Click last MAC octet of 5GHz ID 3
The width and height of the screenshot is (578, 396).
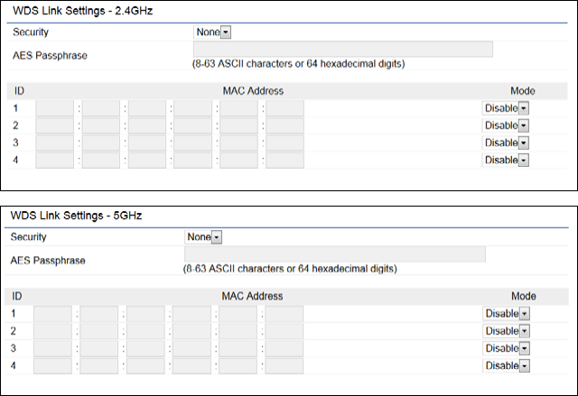pyautogui.click(x=284, y=348)
